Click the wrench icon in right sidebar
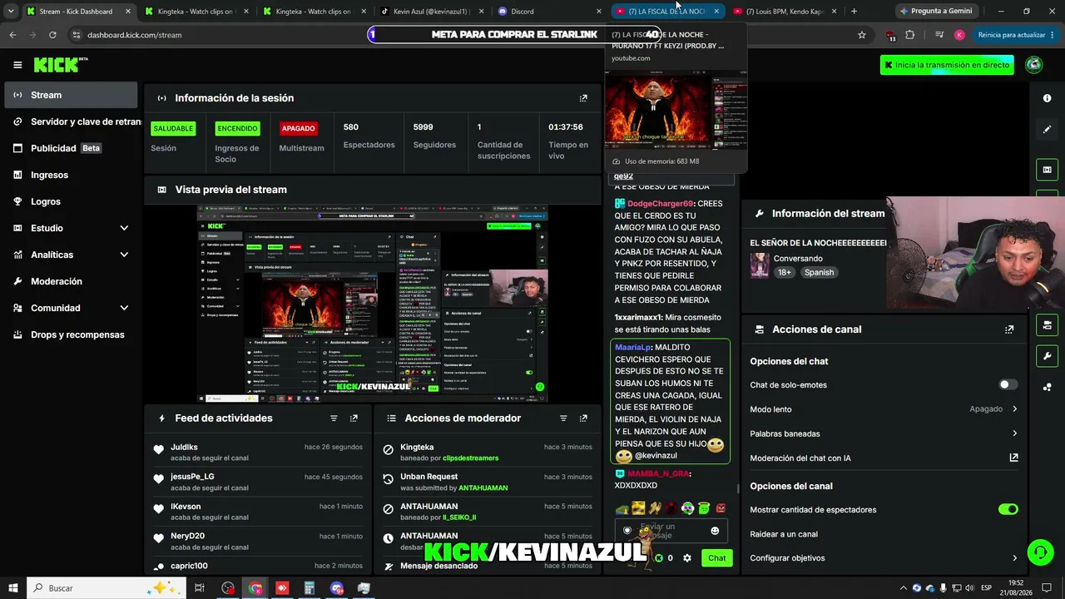The image size is (1065, 599). click(1047, 356)
